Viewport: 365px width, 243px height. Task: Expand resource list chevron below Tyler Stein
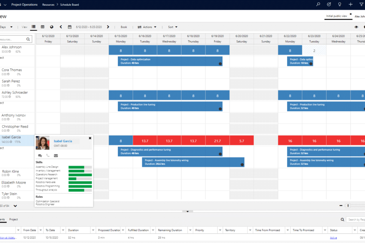coord(15,206)
